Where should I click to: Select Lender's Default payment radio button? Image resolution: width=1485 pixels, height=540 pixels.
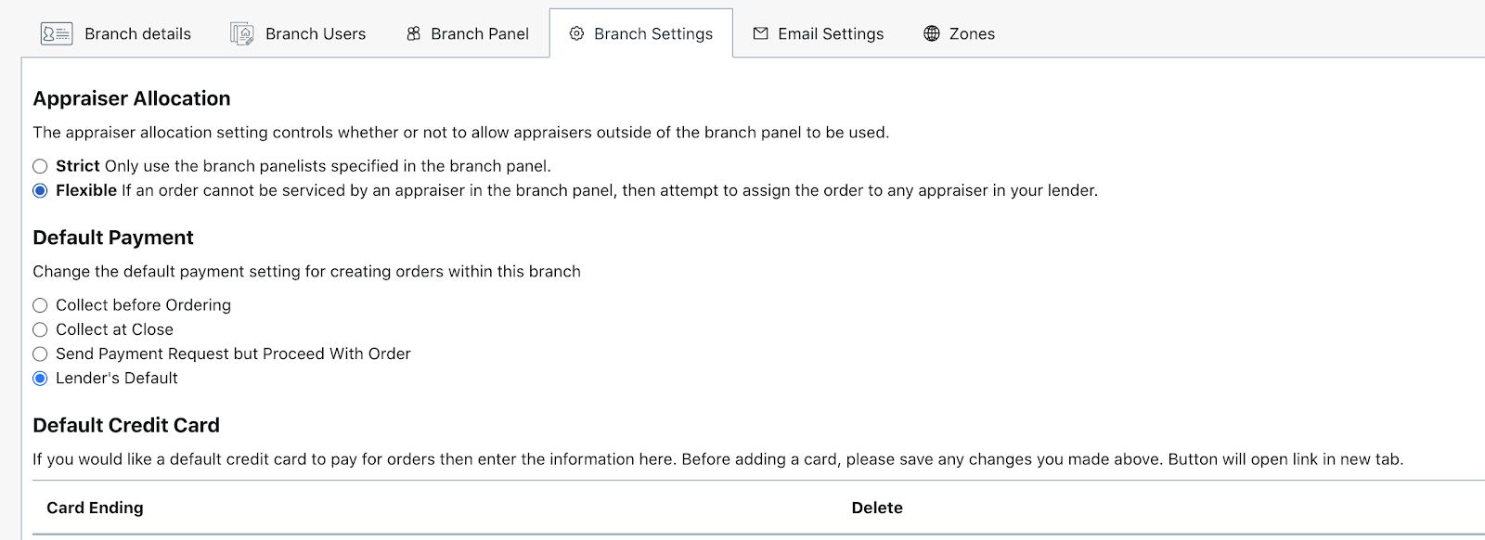(x=40, y=378)
